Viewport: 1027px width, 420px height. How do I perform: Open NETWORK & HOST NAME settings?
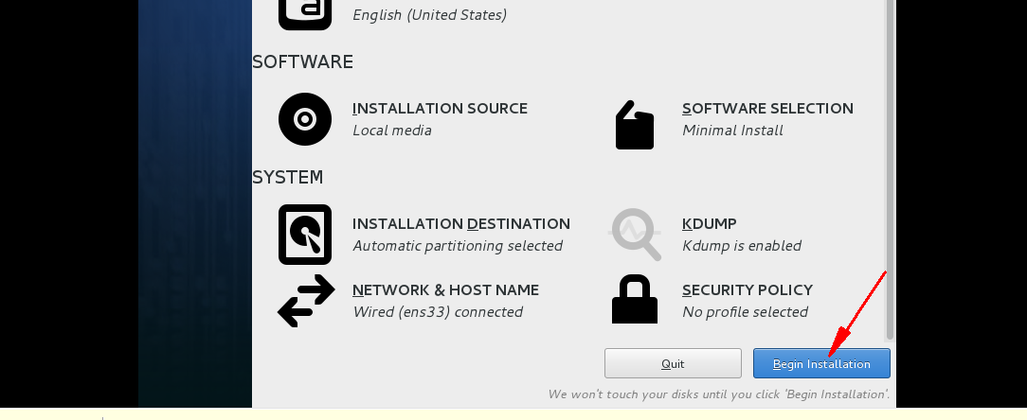[x=445, y=289]
